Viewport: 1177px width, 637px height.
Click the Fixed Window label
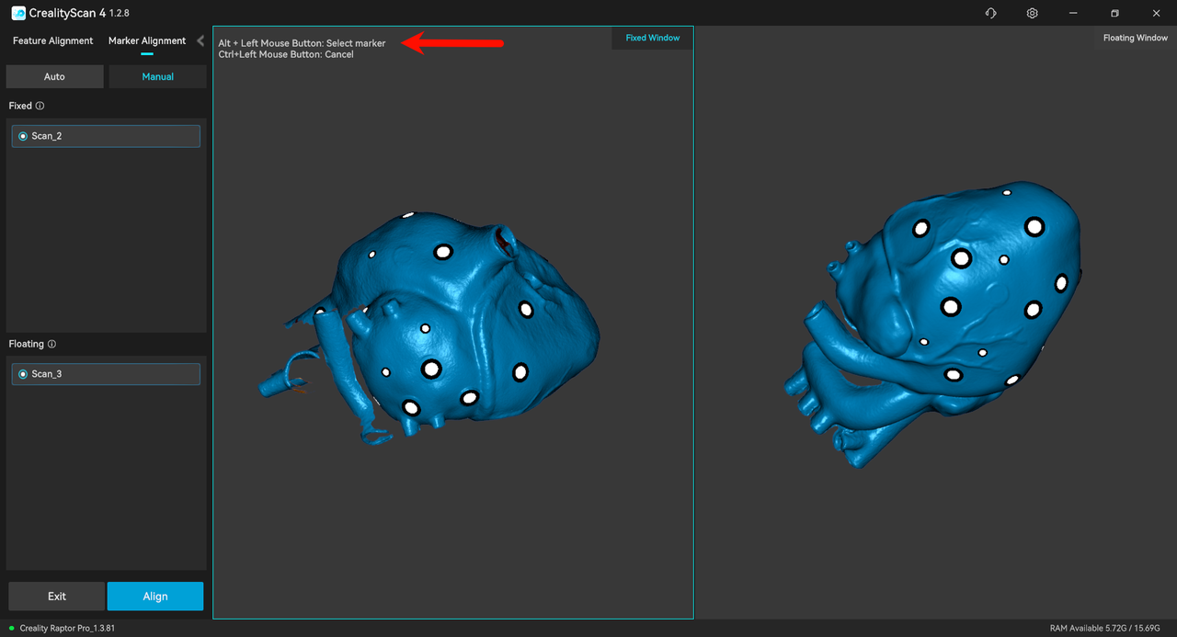click(x=653, y=38)
